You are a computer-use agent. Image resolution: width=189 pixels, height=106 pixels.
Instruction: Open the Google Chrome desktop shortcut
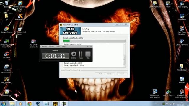(6, 30)
